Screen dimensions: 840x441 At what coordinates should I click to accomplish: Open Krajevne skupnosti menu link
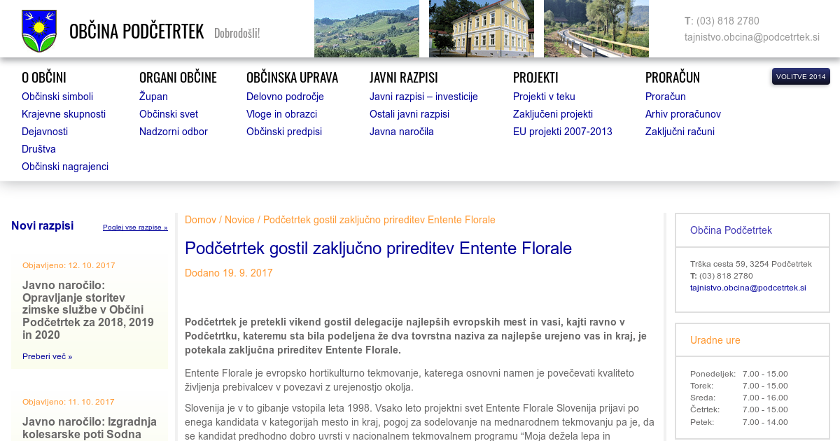(x=64, y=114)
